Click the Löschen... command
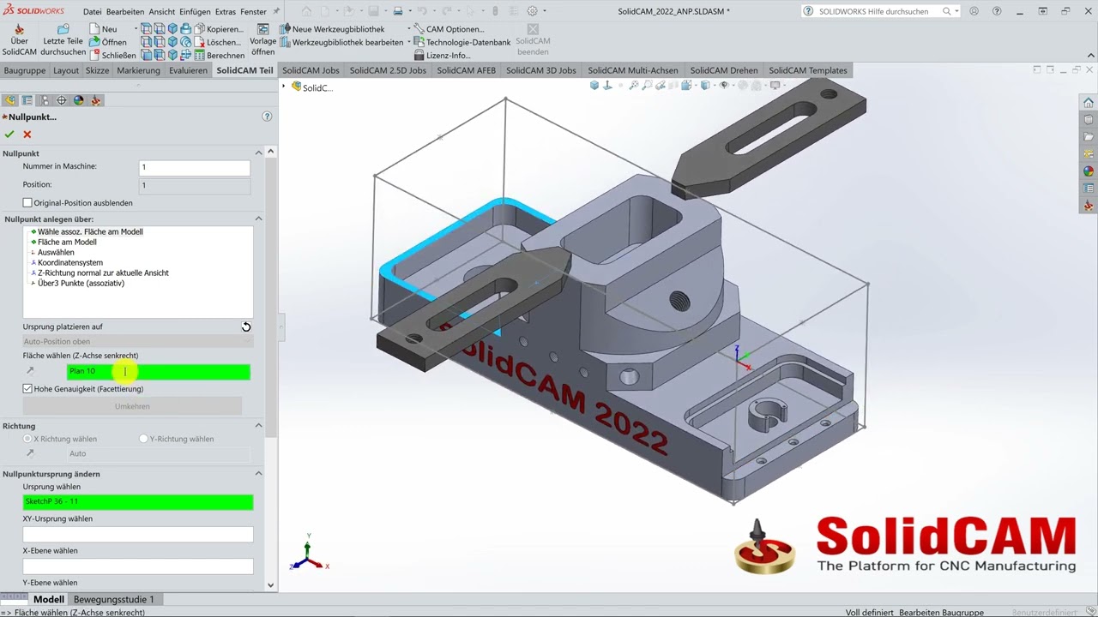 click(x=218, y=42)
